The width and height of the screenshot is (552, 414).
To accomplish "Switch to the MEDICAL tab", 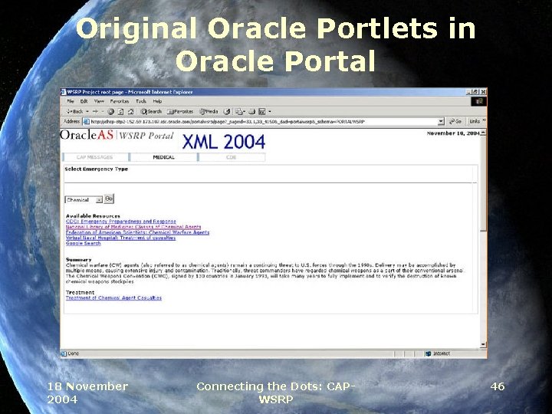I will coord(164,157).
